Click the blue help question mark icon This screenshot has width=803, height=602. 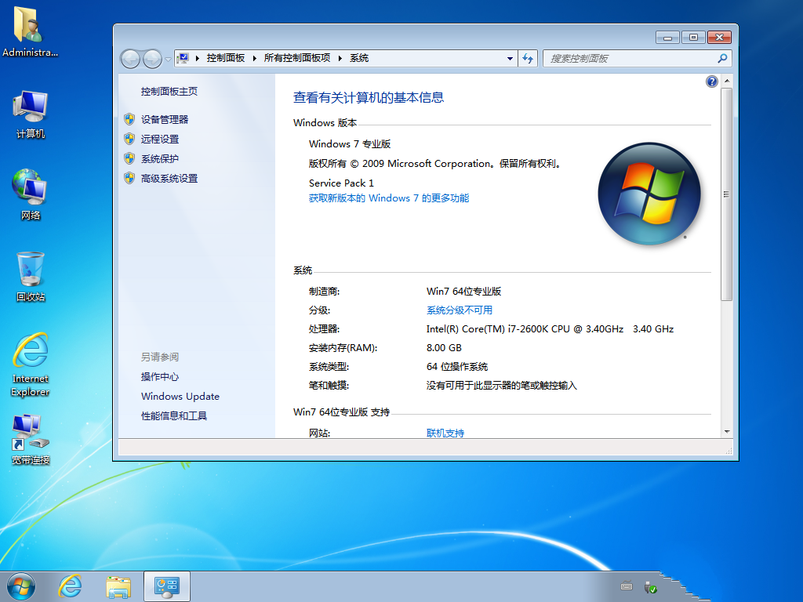712,82
